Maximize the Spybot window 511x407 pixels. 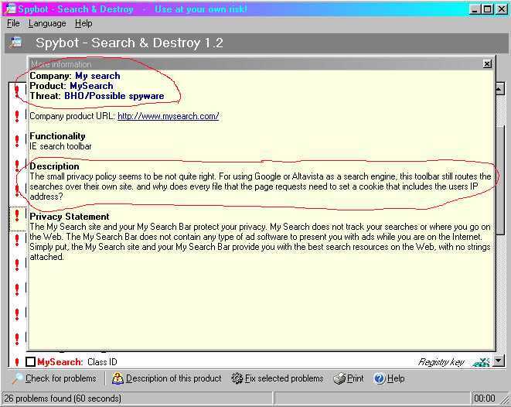tap(487, 9)
